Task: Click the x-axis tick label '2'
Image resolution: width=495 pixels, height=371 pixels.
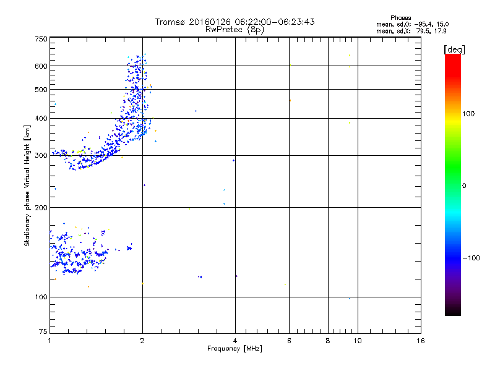Action: 142,341
